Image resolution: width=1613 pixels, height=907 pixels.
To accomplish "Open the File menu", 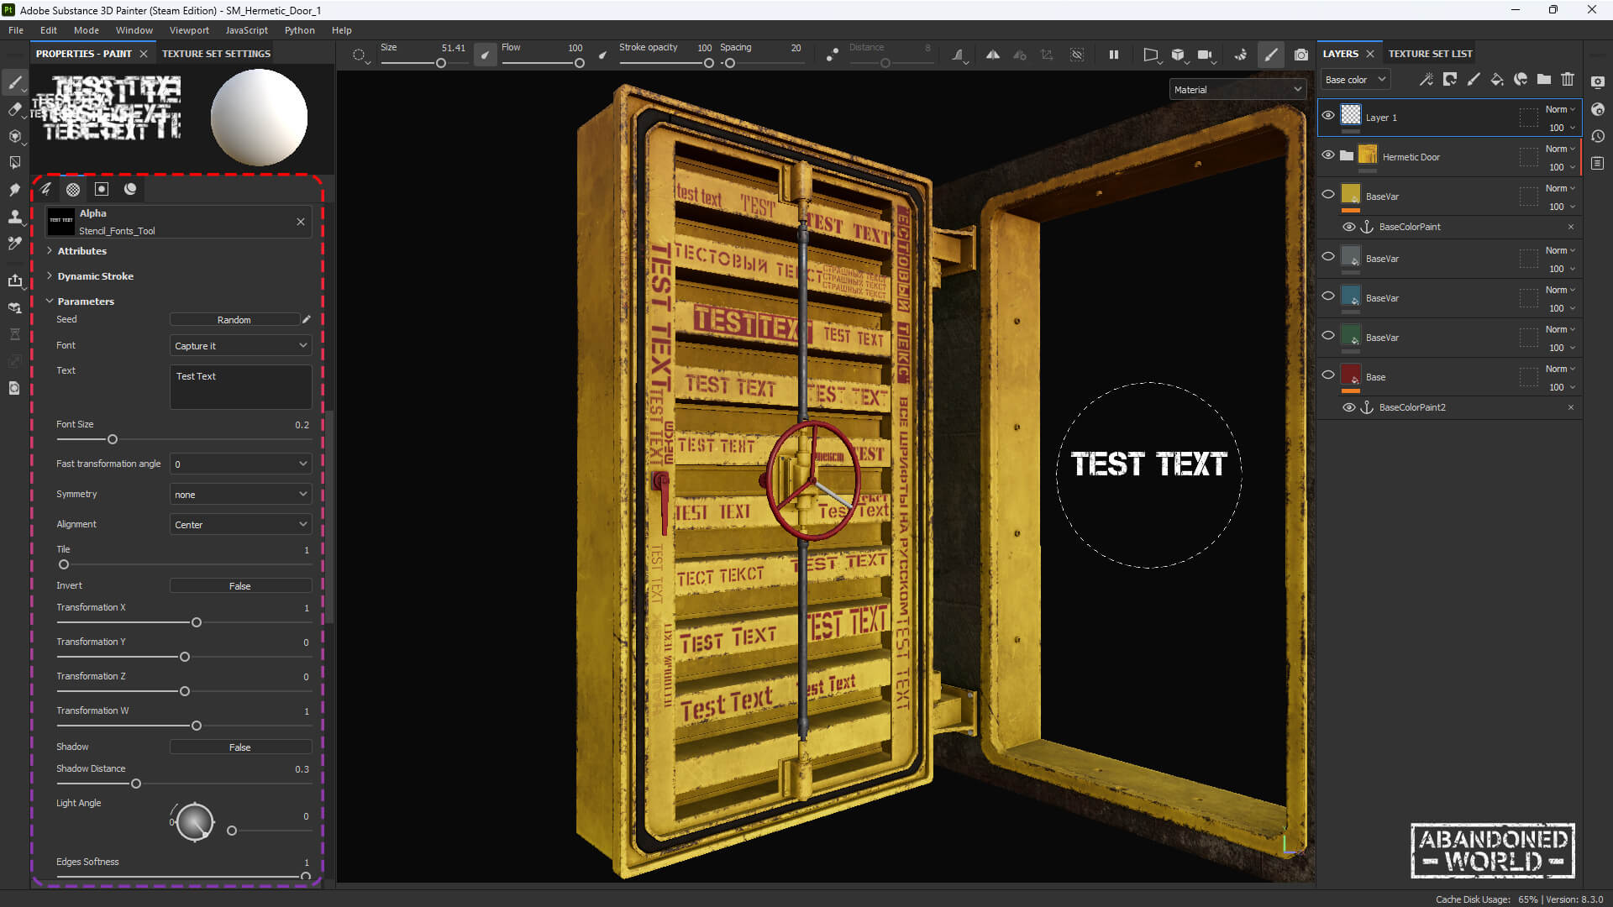I will click(16, 30).
